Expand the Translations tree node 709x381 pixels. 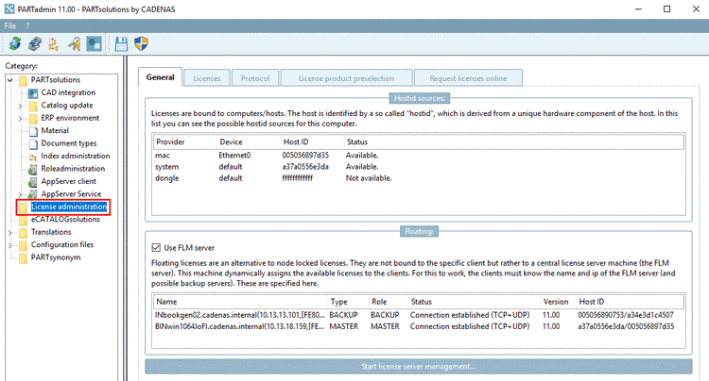10,233
